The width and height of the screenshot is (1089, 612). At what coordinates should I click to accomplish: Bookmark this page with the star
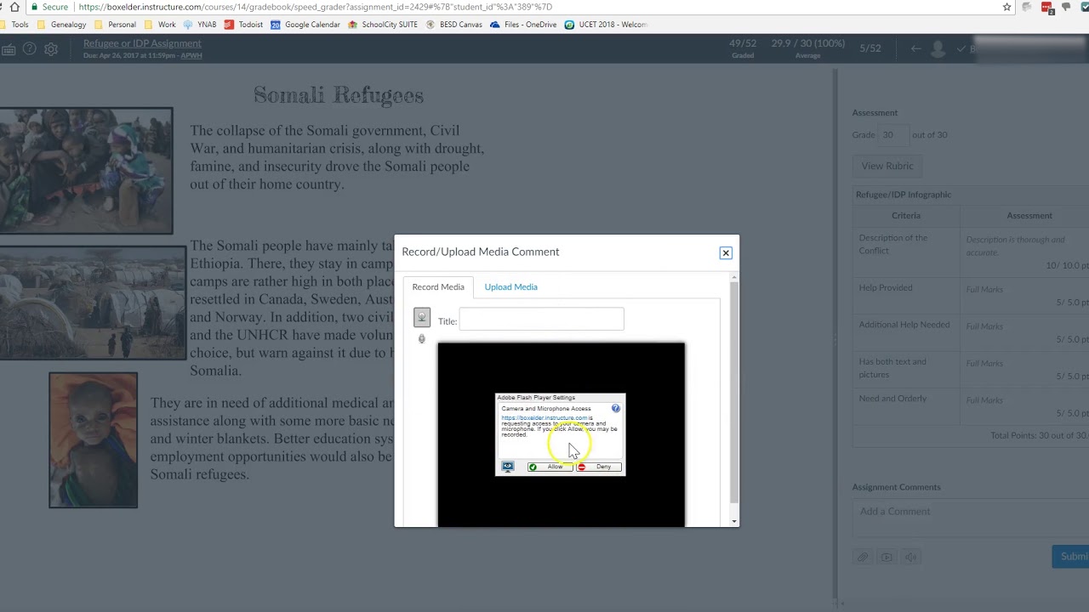coord(1006,7)
